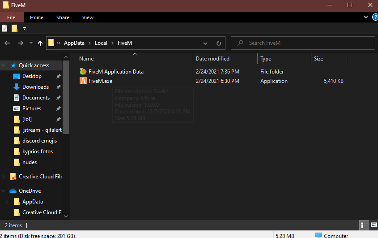Open AppData folder under OneDrive
Image resolution: width=378 pixels, height=238 pixels.
(x=33, y=202)
